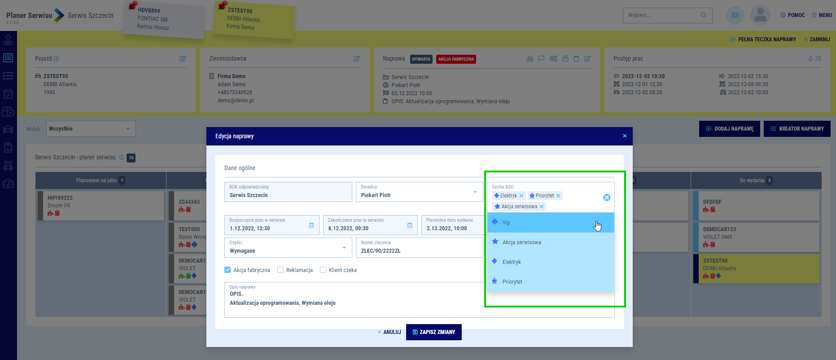Expand the Widok Wszystkie dropdown
Viewport: 836px width, 360px height.
[128, 129]
